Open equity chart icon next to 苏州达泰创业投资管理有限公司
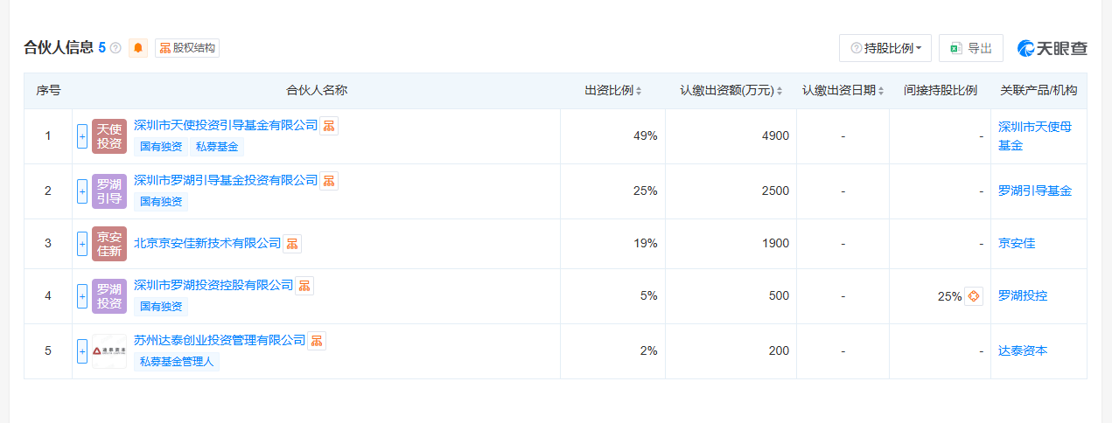This screenshot has height=423, width=1112. pyautogui.click(x=317, y=341)
